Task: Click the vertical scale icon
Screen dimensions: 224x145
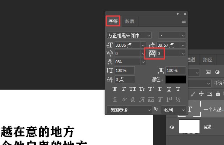Action: tap(110, 70)
